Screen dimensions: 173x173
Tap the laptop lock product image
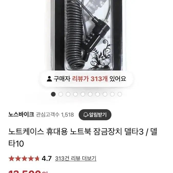(87, 35)
